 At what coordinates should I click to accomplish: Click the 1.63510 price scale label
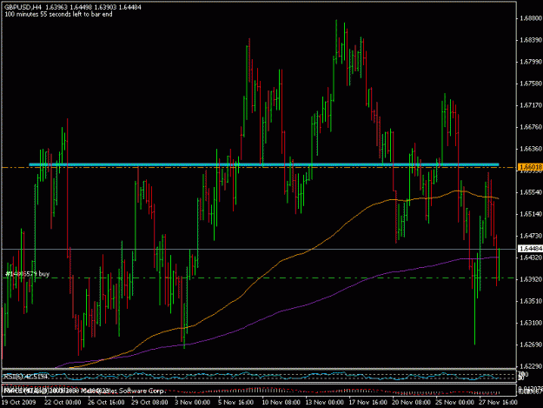(531, 301)
